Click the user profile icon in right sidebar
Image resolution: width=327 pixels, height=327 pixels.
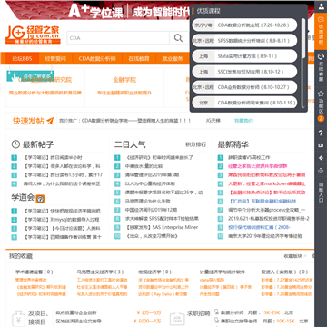321,7
